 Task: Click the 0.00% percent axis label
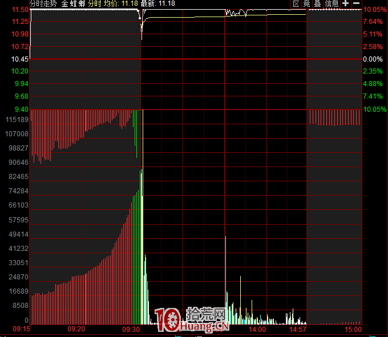click(x=373, y=59)
